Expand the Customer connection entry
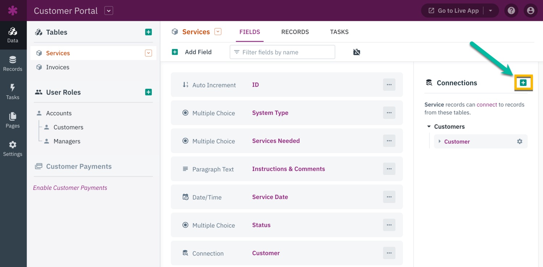The image size is (543, 267). 440,142
